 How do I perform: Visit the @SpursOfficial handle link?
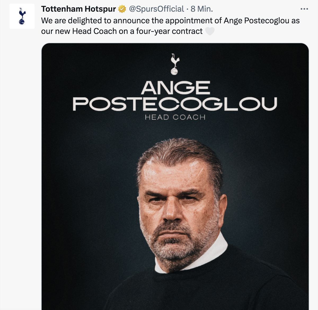[156, 9]
